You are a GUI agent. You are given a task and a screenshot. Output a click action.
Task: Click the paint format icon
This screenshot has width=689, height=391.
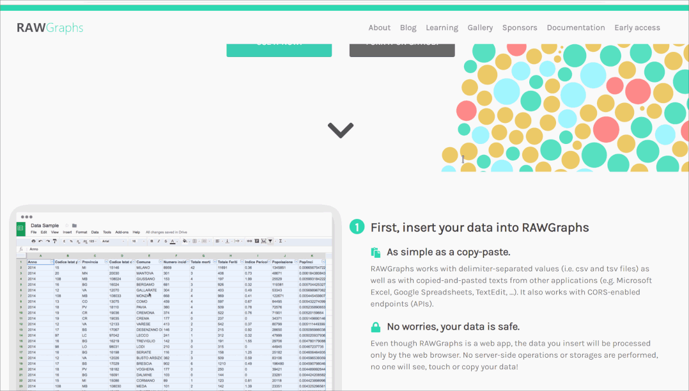coord(54,241)
